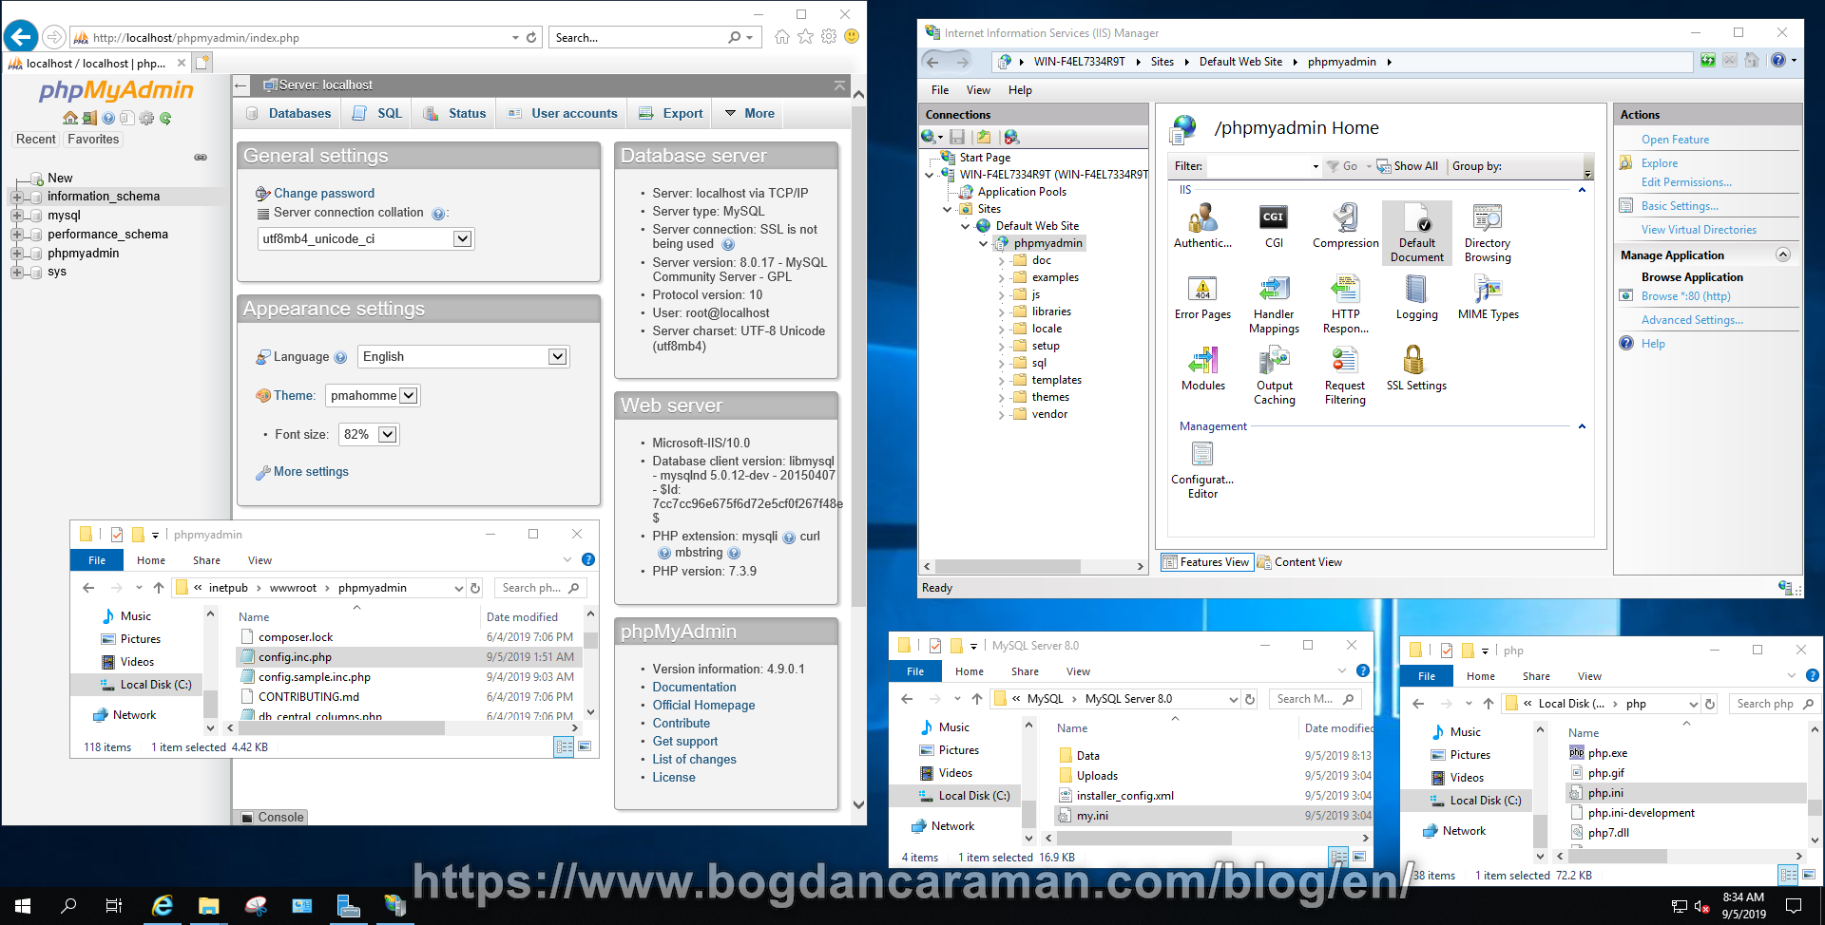Click the Console bar in phpMyAdmin
Screen dimensions: 1825x925
[x=272, y=817]
